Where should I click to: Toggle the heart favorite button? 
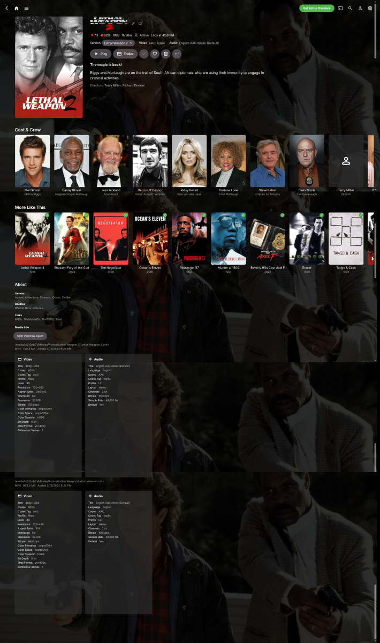click(155, 54)
